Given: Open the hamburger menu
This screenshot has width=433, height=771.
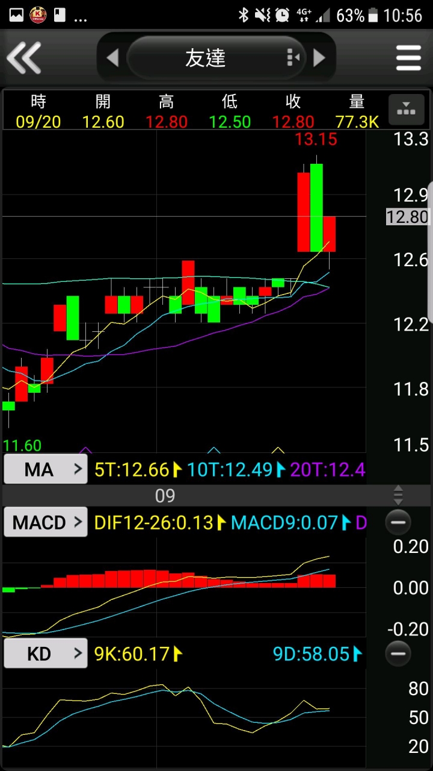Looking at the screenshot, I should pos(408,58).
